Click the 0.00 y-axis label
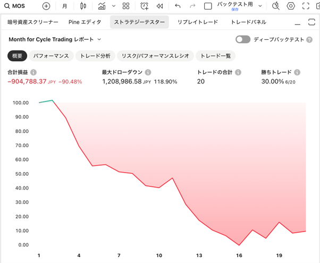320x263 pixels. pos(23,245)
